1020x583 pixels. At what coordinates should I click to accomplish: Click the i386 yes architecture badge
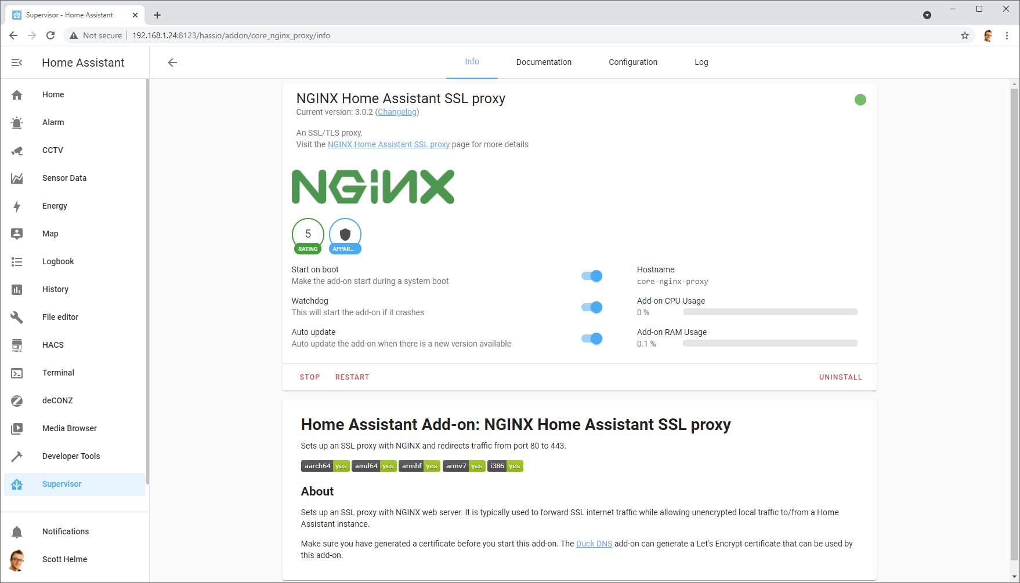click(x=505, y=466)
